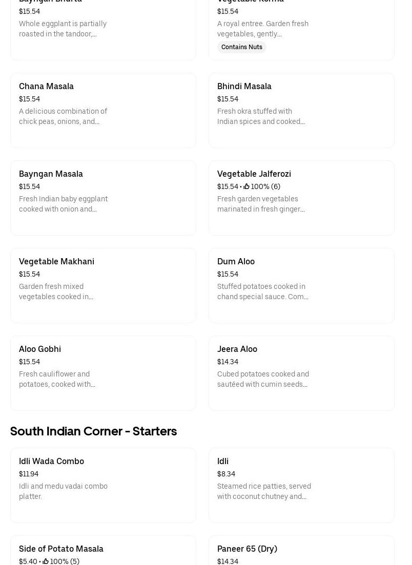The height and width of the screenshot is (565, 412).
Task: Click Vegetable Korma description text
Action: [x=263, y=29]
